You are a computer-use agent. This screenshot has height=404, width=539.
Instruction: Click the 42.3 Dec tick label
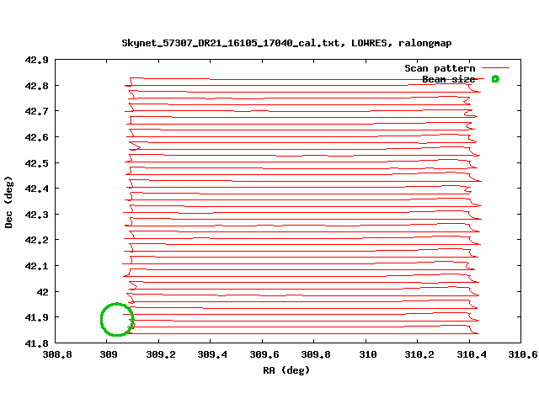(36, 215)
